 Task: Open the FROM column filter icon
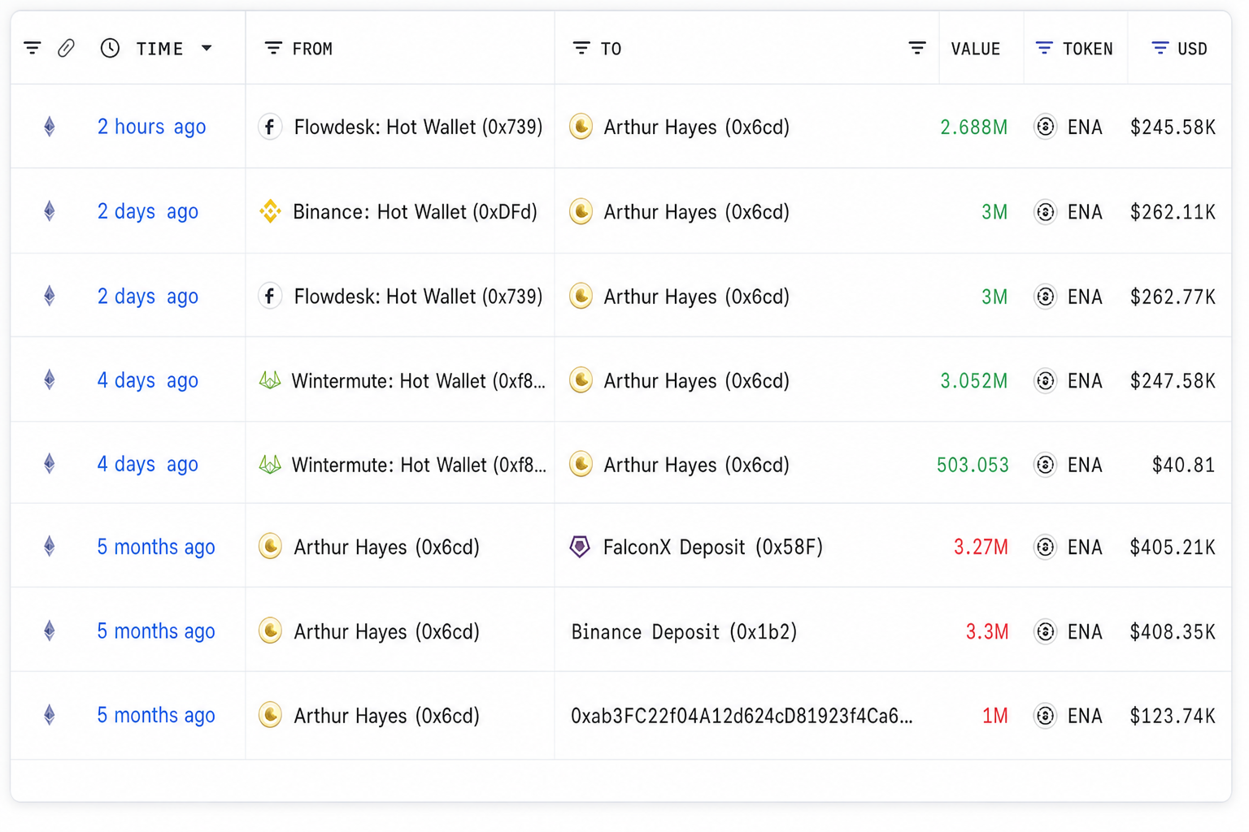tap(273, 49)
